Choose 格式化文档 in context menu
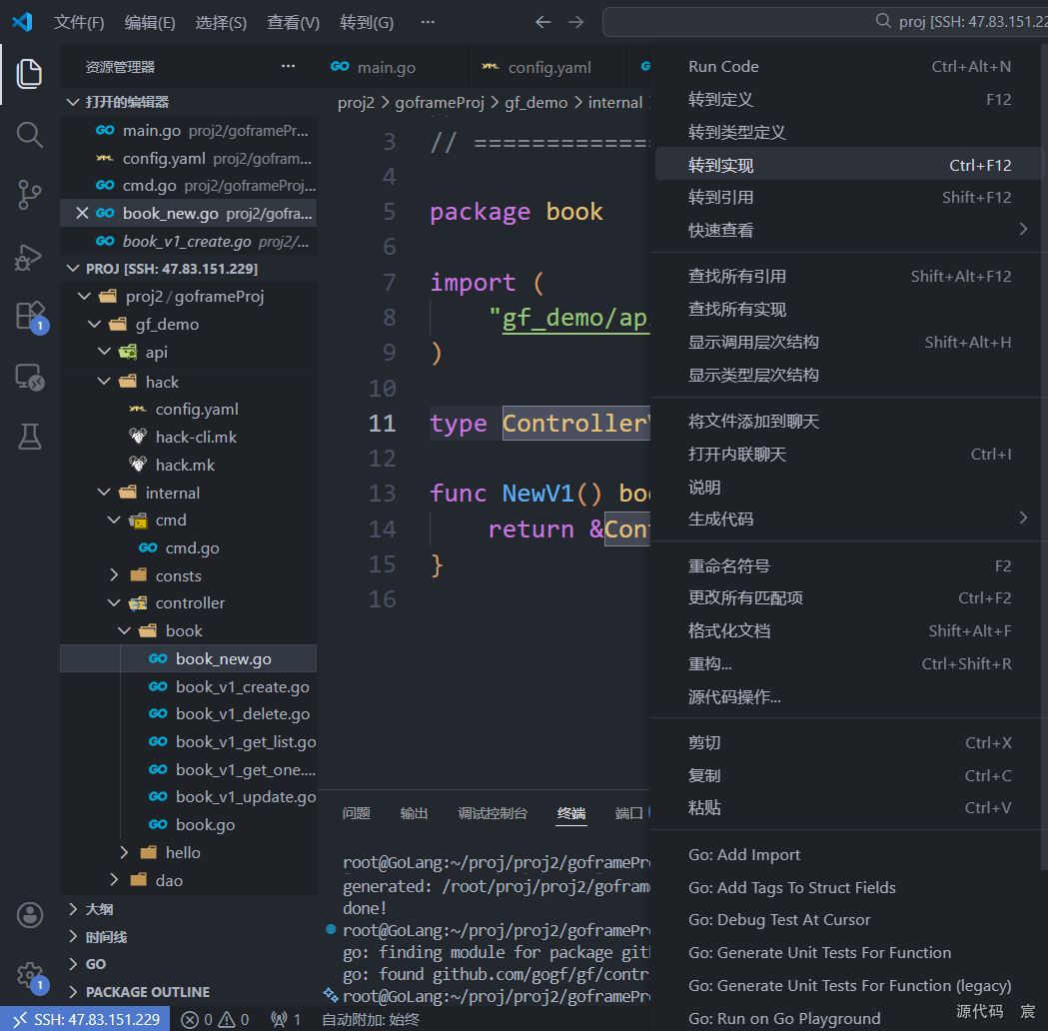Image resolution: width=1048 pixels, height=1031 pixels. coord(849,630)
